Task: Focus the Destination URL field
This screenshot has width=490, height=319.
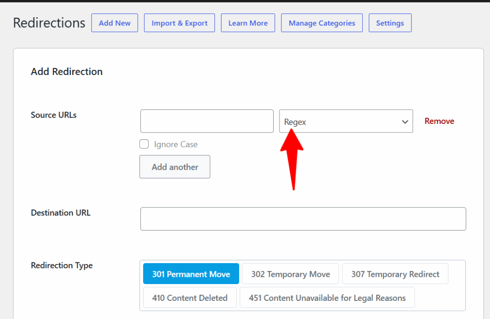Action: click(x=303, y=219)
